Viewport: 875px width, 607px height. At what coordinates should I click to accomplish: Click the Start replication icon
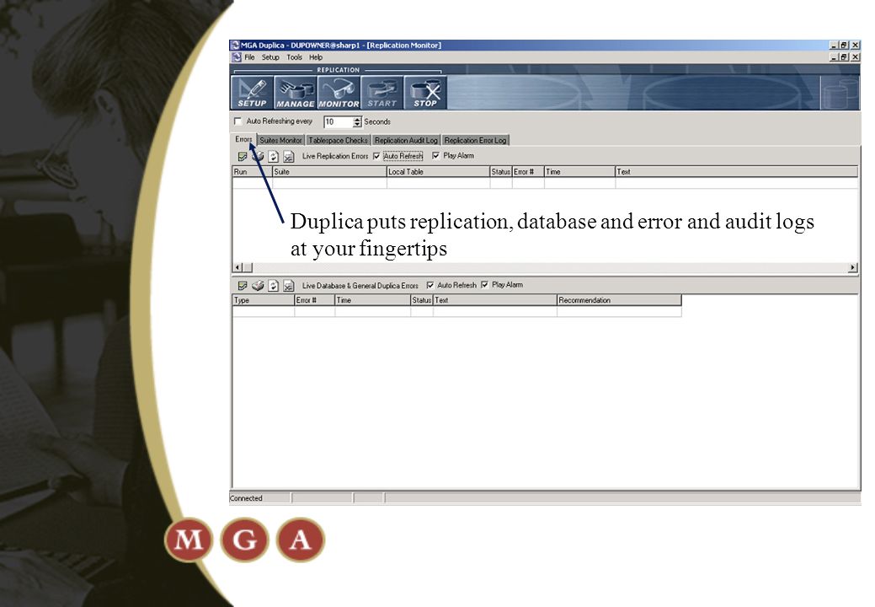point(381,93)
